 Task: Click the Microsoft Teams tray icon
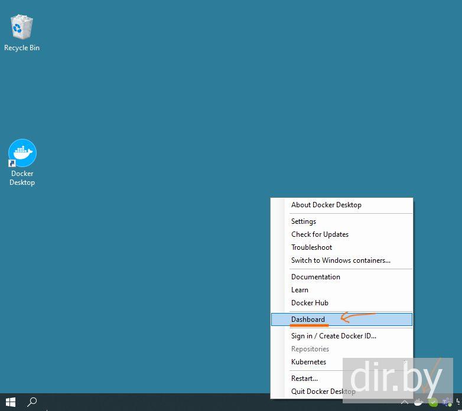(x=447, y=402)
